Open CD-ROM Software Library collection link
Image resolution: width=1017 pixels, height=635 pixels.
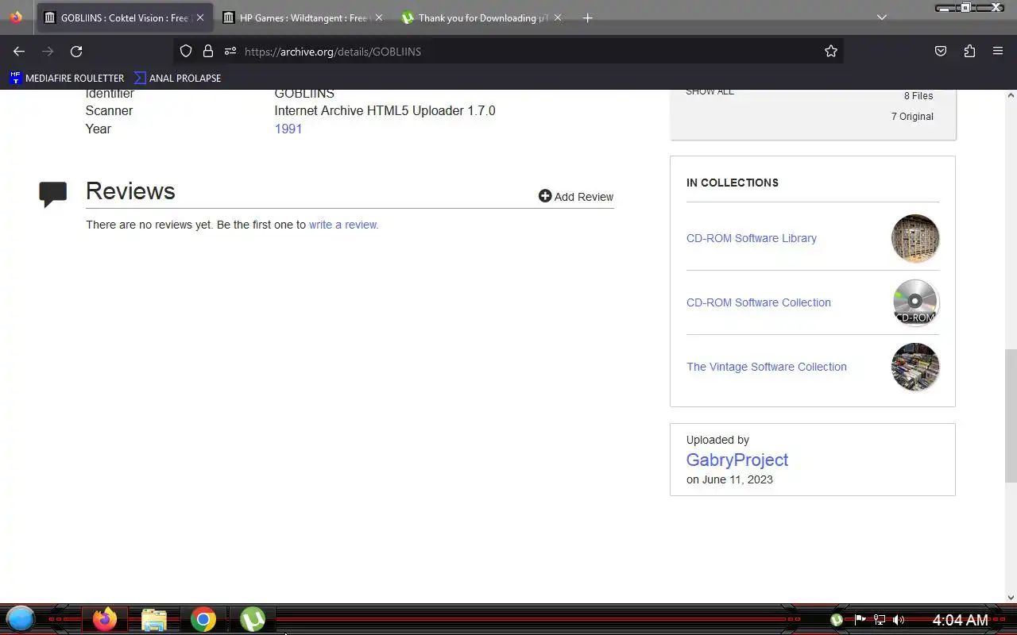point(752,238)
